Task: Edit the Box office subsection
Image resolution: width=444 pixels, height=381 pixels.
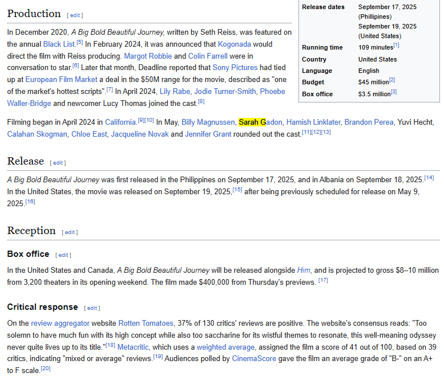Action: (63, 255)
